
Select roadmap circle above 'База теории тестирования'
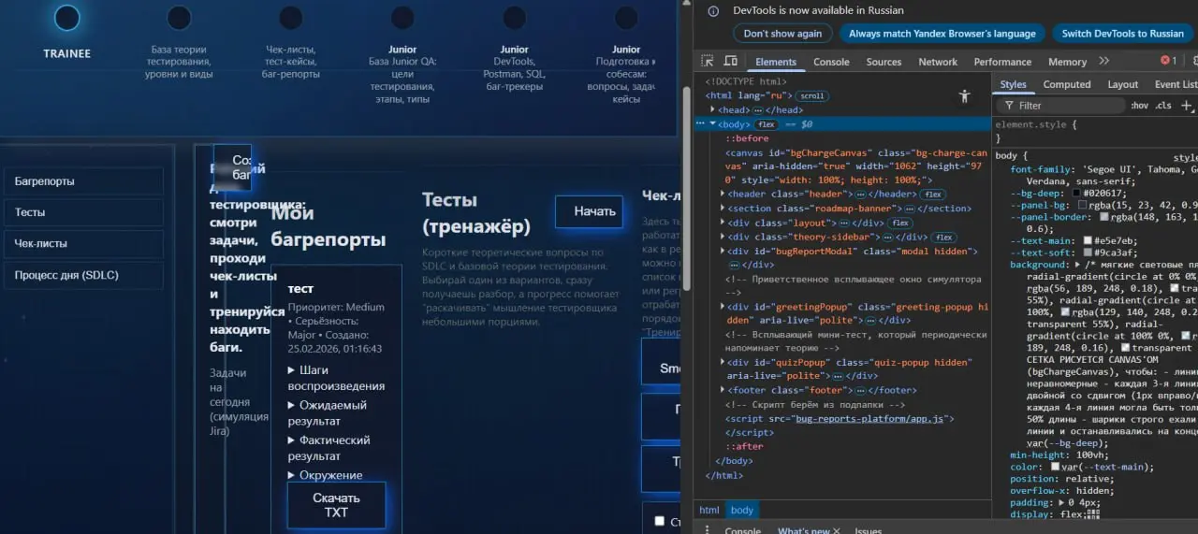point(179,18)
